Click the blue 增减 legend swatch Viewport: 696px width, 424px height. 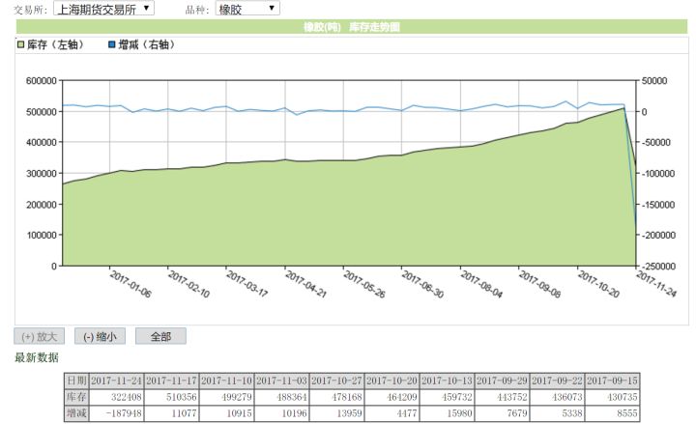pos(111,44)
